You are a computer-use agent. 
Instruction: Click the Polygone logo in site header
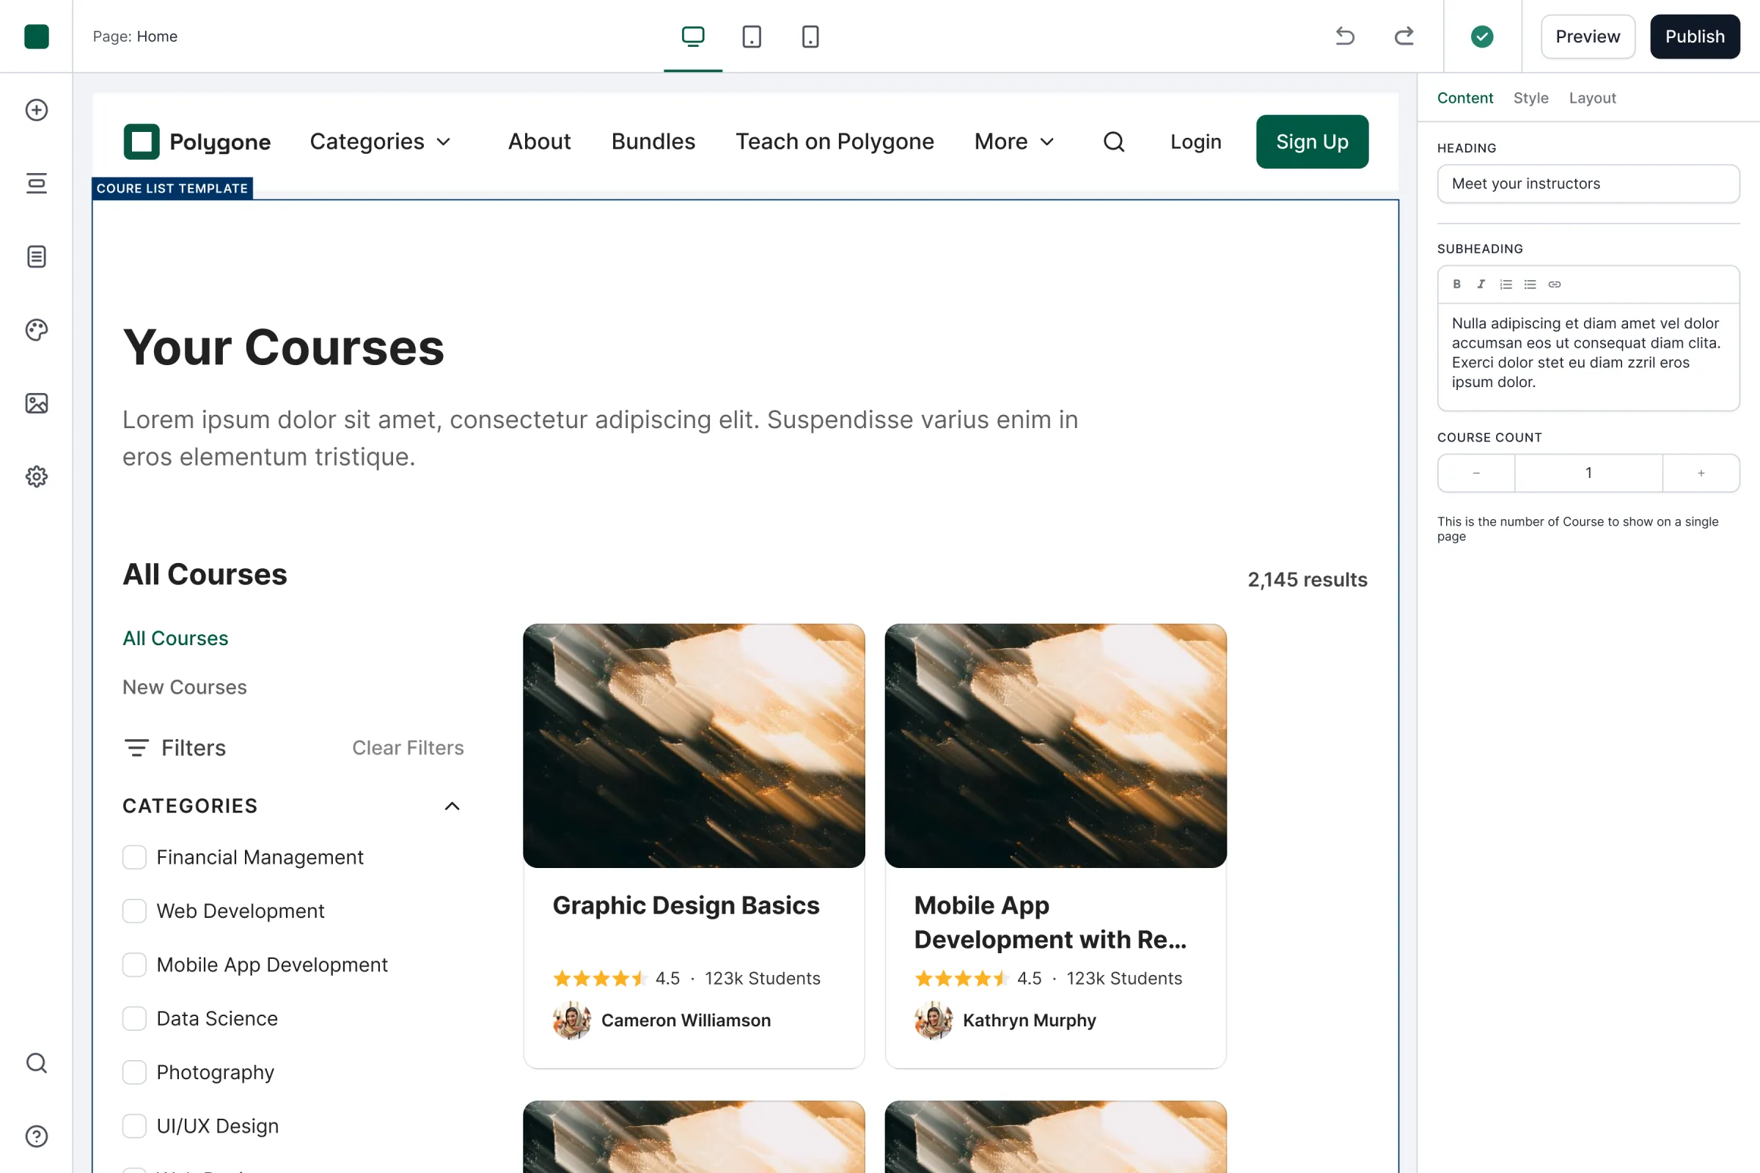[197, 141]
